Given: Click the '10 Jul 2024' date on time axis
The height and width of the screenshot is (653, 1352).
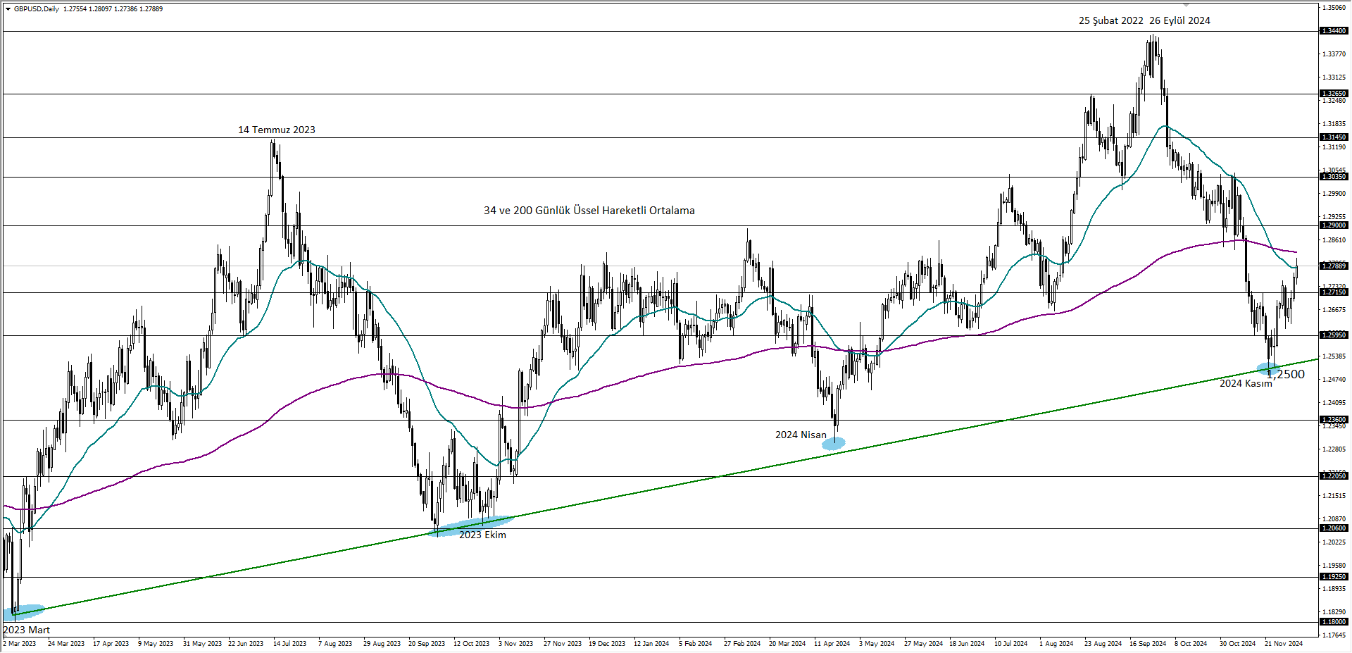Looking at the screenshot, I should (1010, 644).
